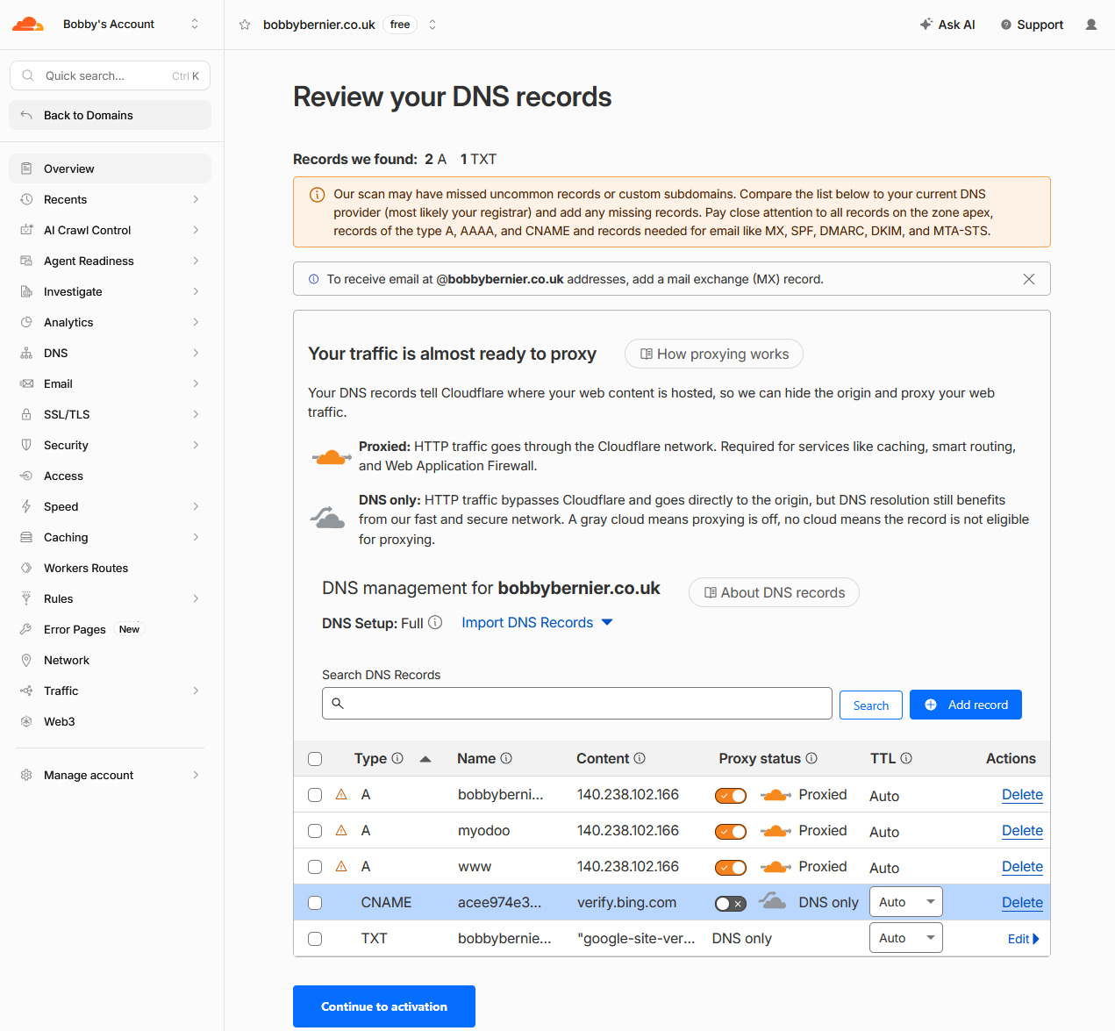Click the Proxy status info icon
This screenshot has height=1031, width=1115.
pyautogui.click(x=811, y=758)
